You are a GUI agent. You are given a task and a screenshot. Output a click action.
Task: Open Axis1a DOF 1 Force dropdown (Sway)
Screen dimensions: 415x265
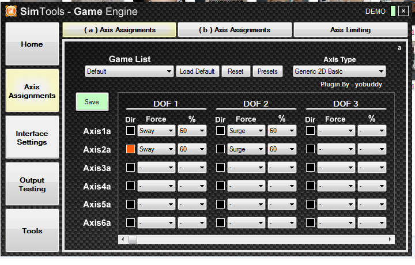click(156, 131)
